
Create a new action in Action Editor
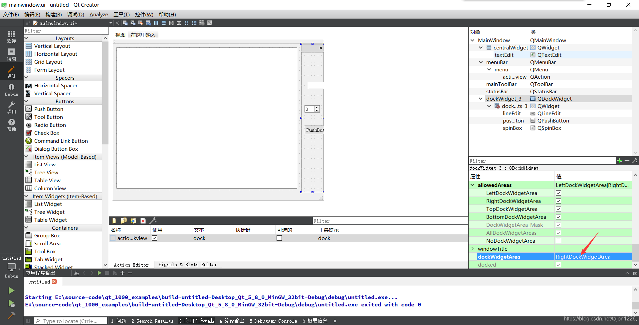[114, 220]
